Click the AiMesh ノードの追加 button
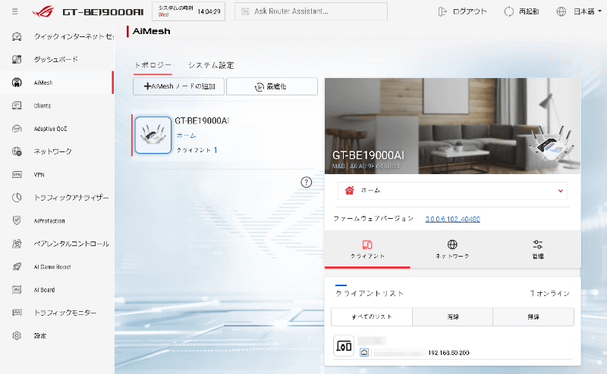 coord(178,86)
